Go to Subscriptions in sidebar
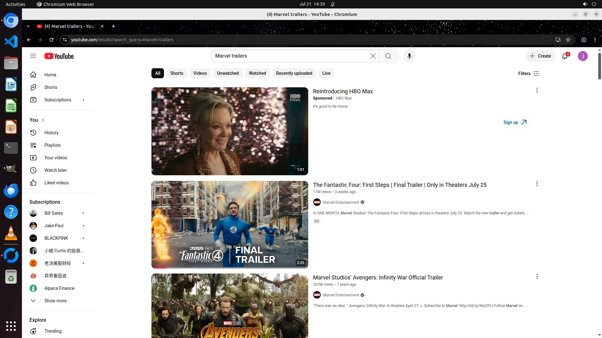 point(58,100)
